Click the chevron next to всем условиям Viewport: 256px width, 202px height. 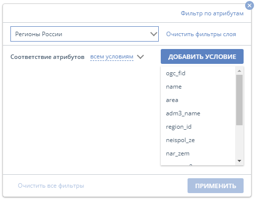[140, 57]
